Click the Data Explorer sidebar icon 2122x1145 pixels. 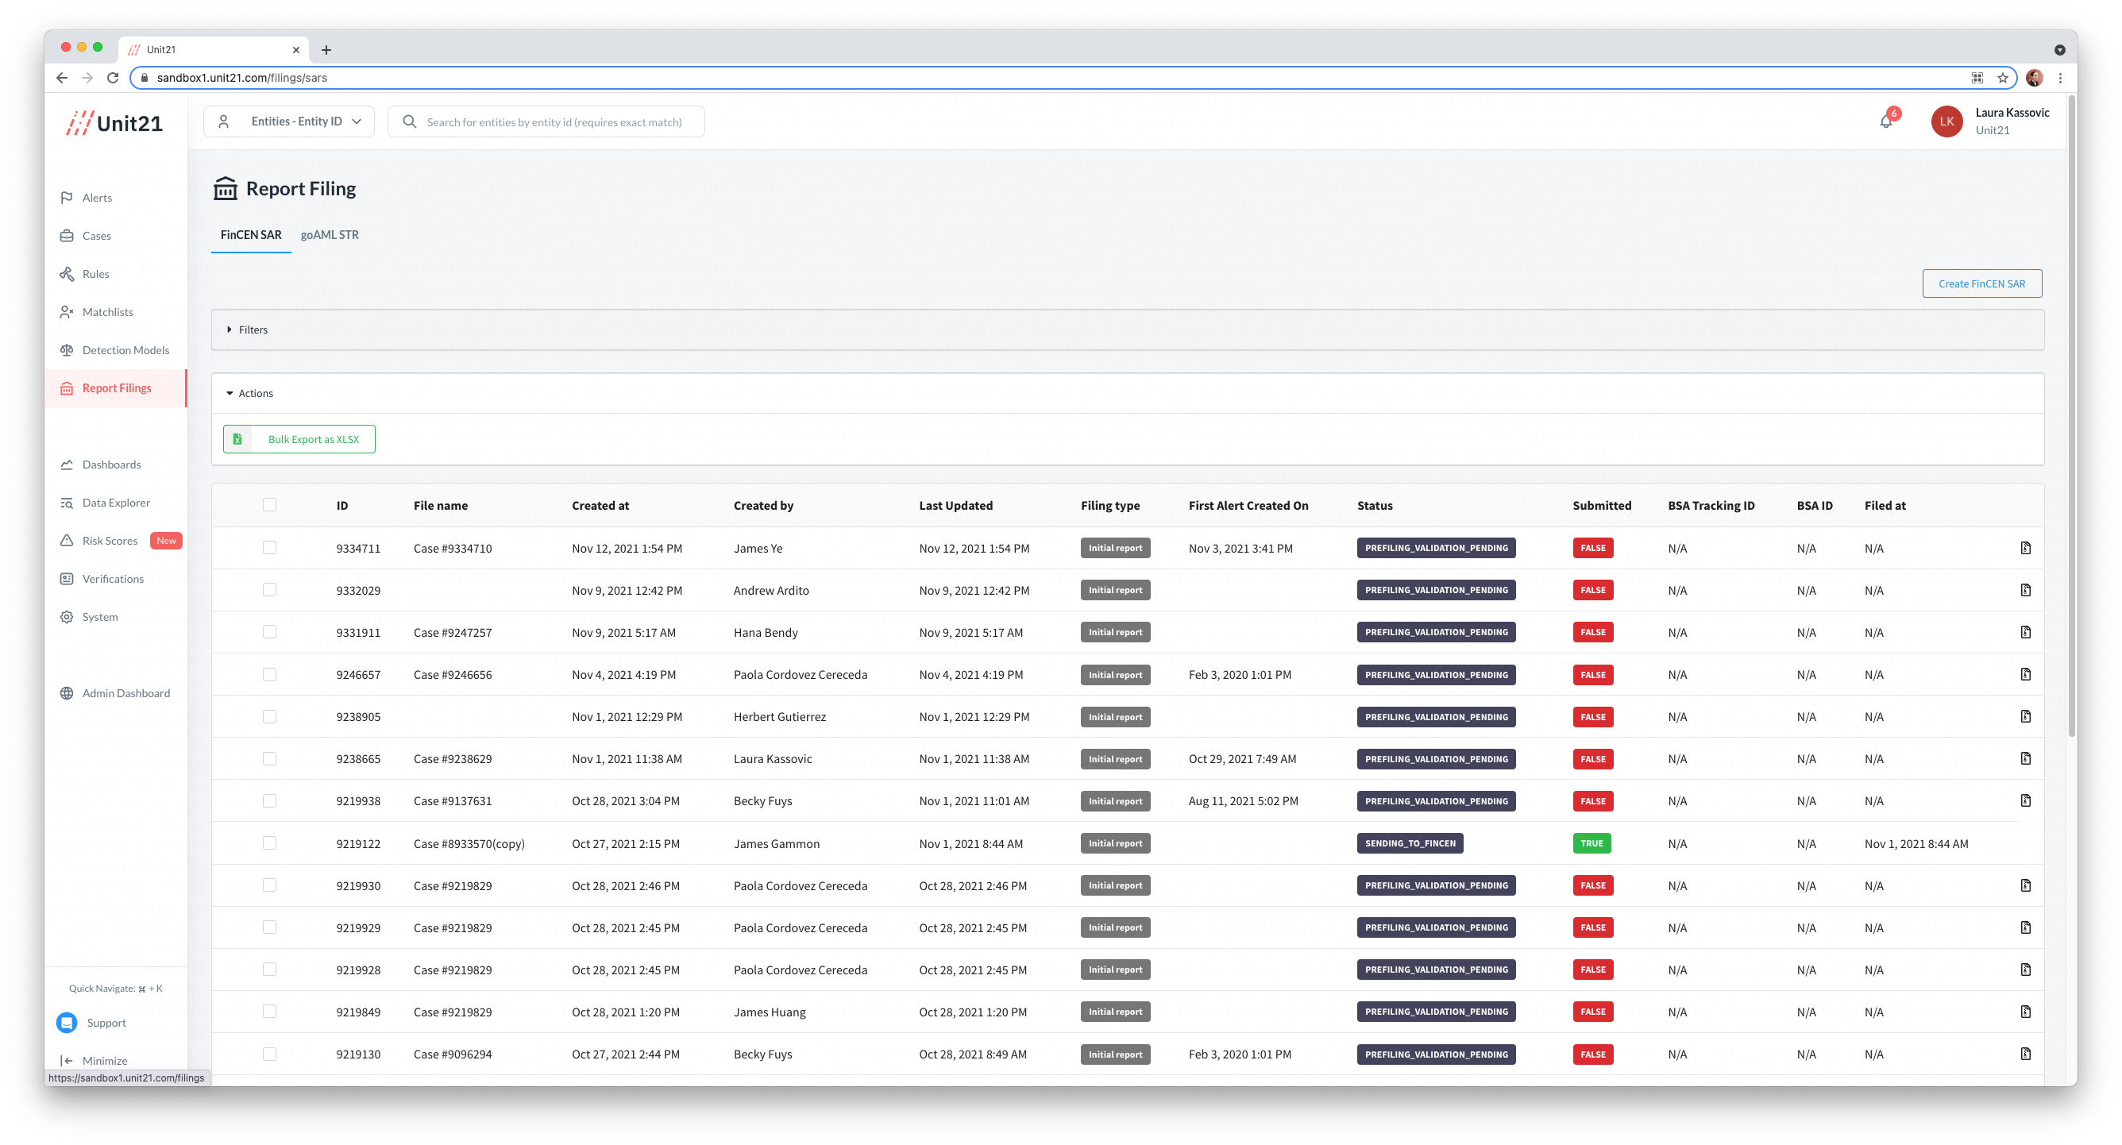[x=67, y=503]
